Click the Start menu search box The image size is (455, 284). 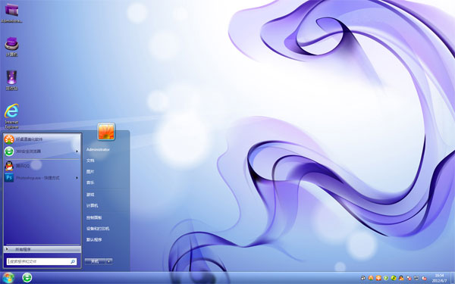coord(42,261)
